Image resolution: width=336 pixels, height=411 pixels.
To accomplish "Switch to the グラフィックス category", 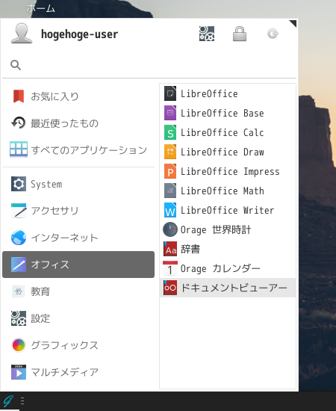I will point(78,345).
